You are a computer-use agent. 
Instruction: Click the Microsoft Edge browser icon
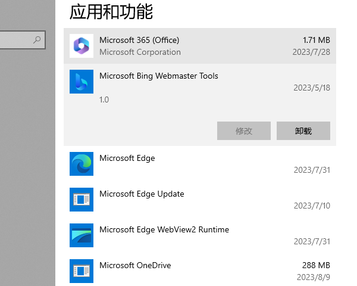point(82,164)
